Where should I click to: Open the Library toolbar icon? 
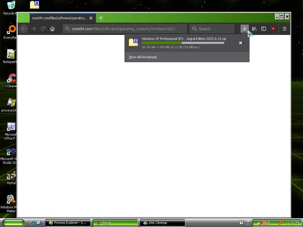(x=254, y=29)
